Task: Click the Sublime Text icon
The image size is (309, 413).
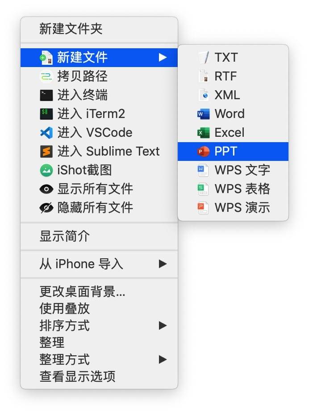Action: tap(46, 152)
